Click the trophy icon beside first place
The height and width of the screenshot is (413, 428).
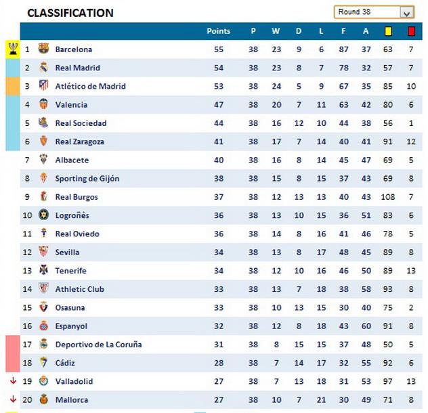(x=13, y=49)
